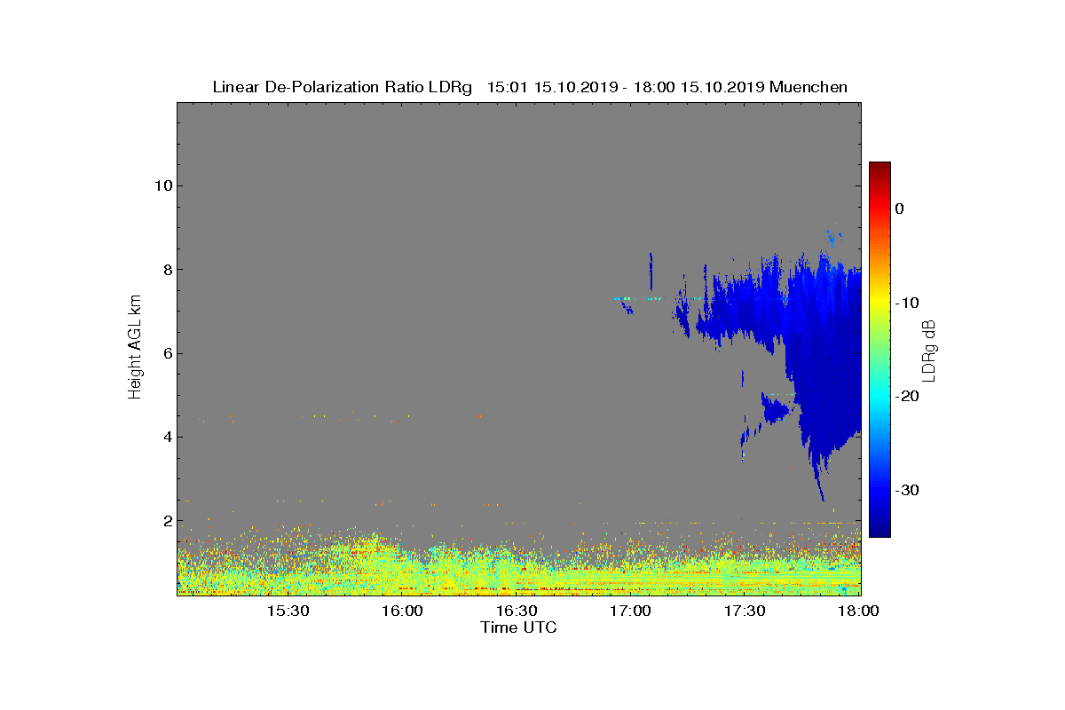The image size is (1065, 710).
Task: Click the 17:00 time tick label
Action: click(631, 611)
